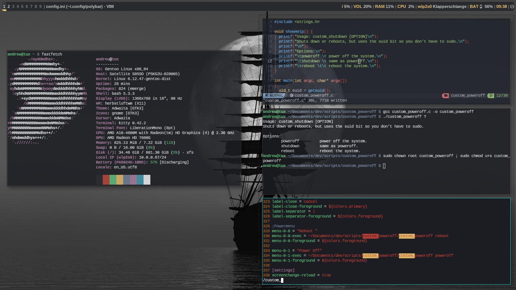Click the battery icon in the top bar
Image resolution: width=516 pixels, height=290 pixels.
click(x=481, y=6)
